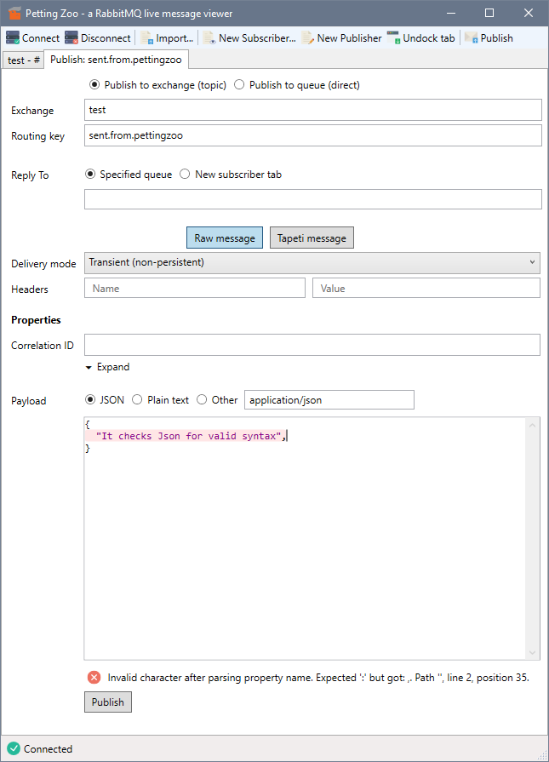Open Import from the toolbar

[x=167, y=38]
